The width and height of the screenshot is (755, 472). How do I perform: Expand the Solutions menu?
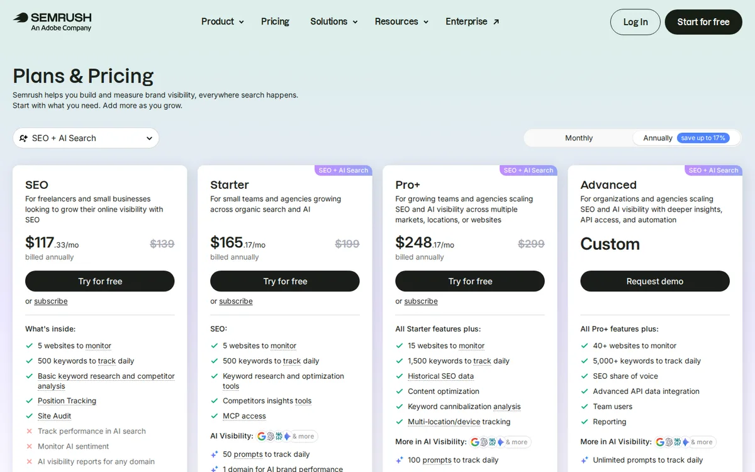[x=334, y=21]
